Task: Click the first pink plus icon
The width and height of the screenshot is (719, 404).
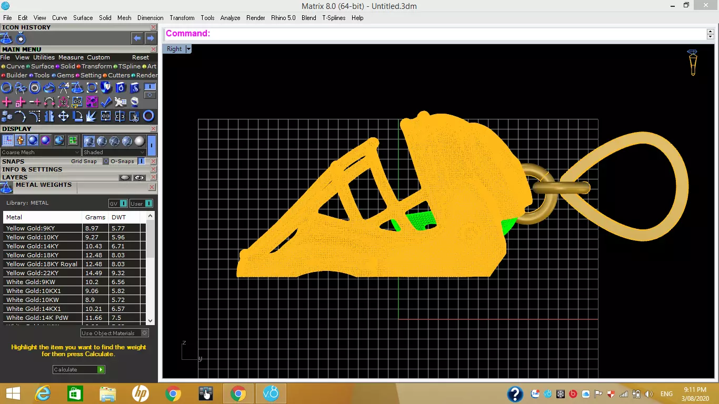Action: [6, 102]
